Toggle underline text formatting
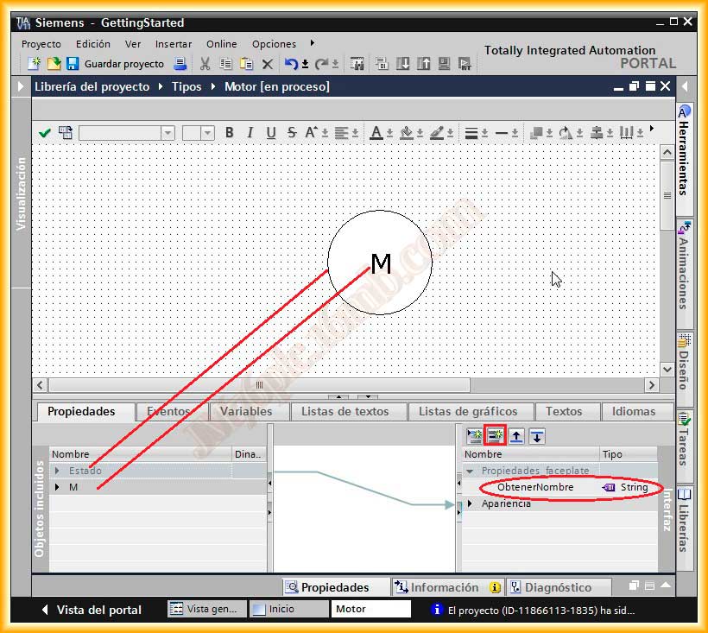 271,132
